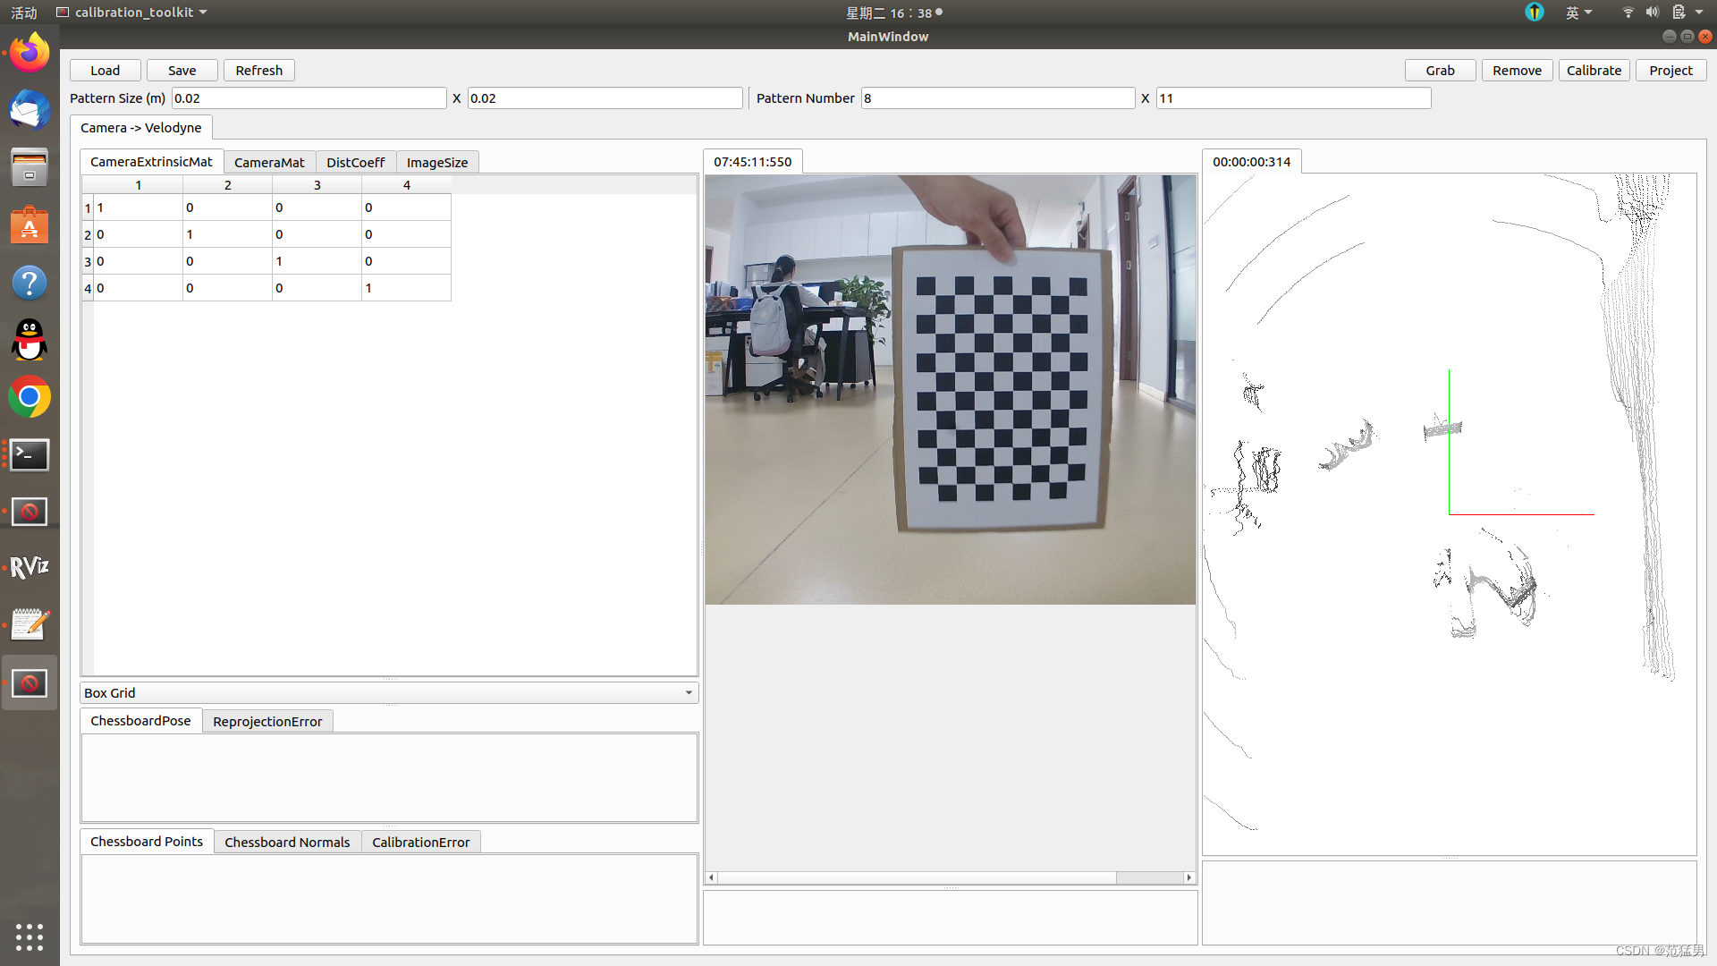1717x966 pixels.
Task: Switch to the Chessboard Points tab
Action: (147, 841)
